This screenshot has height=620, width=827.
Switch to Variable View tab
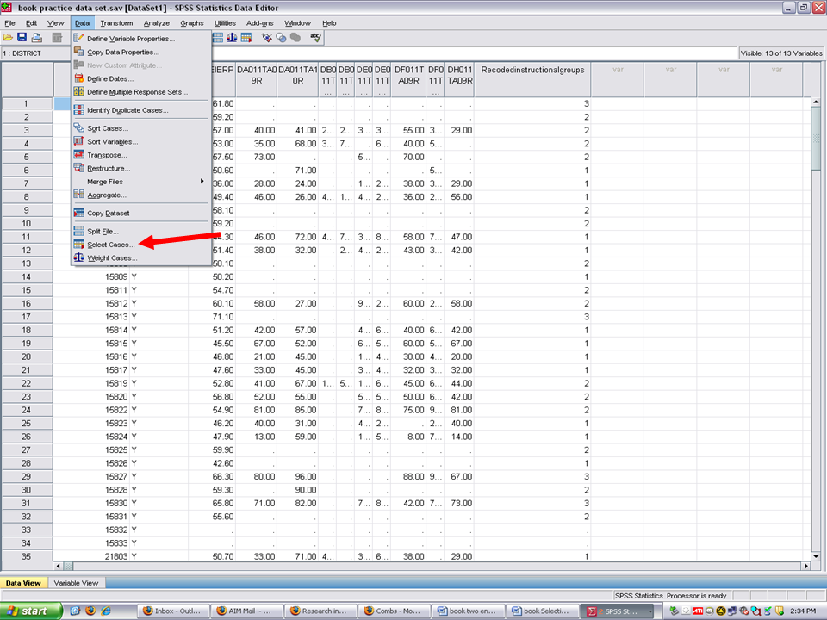[x=76, y=583]
